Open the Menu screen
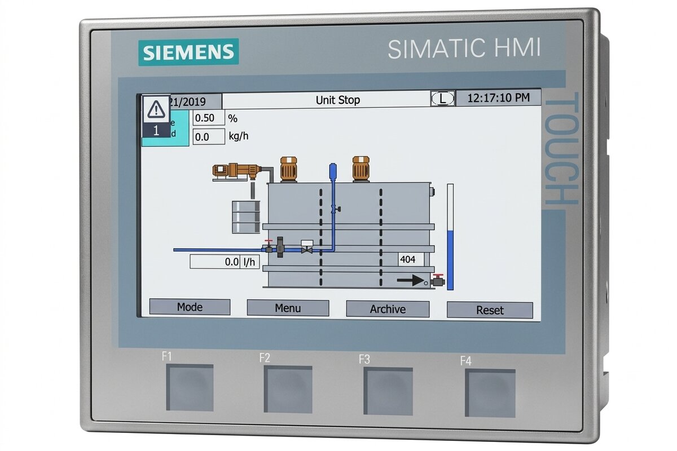 pyautogui.click(x=288, y=308)
